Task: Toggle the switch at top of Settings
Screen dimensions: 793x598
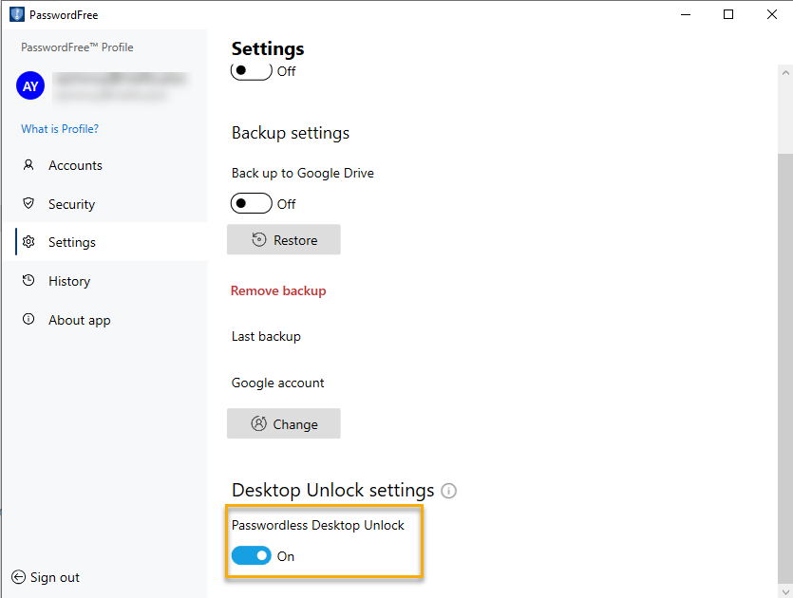Action: [252, 71]
